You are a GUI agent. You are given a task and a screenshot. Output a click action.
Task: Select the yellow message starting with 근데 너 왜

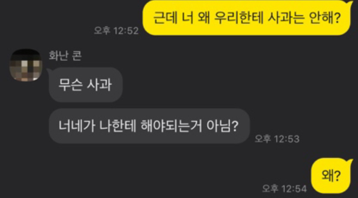point(247,18)
